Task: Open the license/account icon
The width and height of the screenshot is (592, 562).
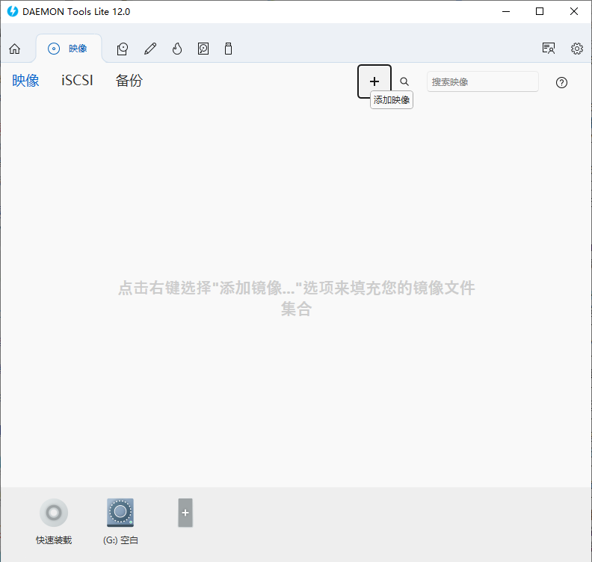Action: 549,49
